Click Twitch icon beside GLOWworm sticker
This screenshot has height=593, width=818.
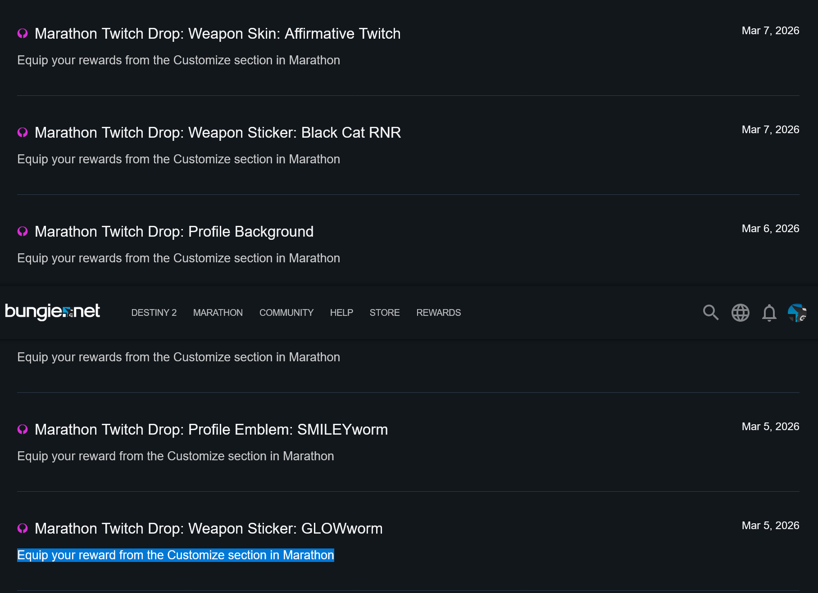coord(23,529)
